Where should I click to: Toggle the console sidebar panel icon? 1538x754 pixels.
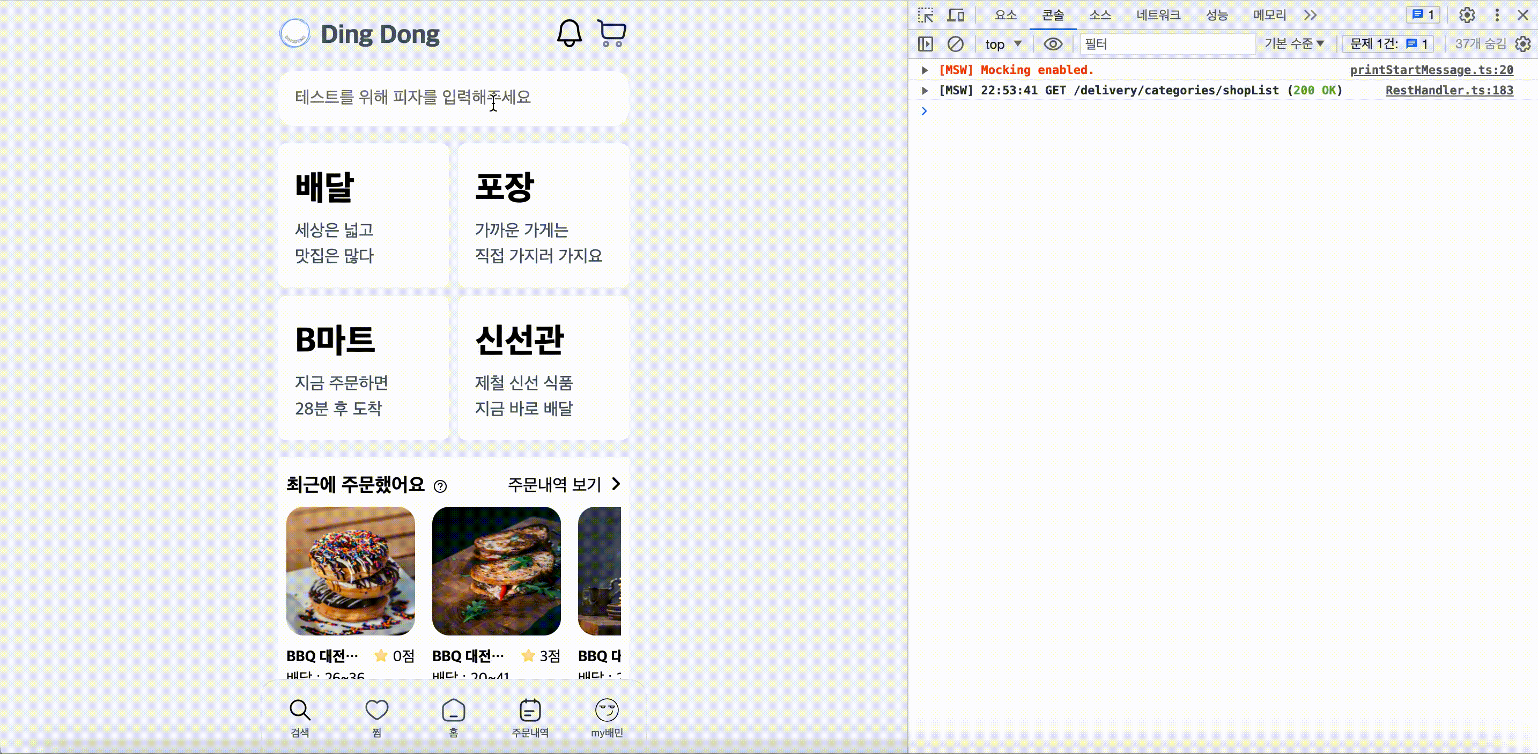pyautogui.click(x=925, y=43)
